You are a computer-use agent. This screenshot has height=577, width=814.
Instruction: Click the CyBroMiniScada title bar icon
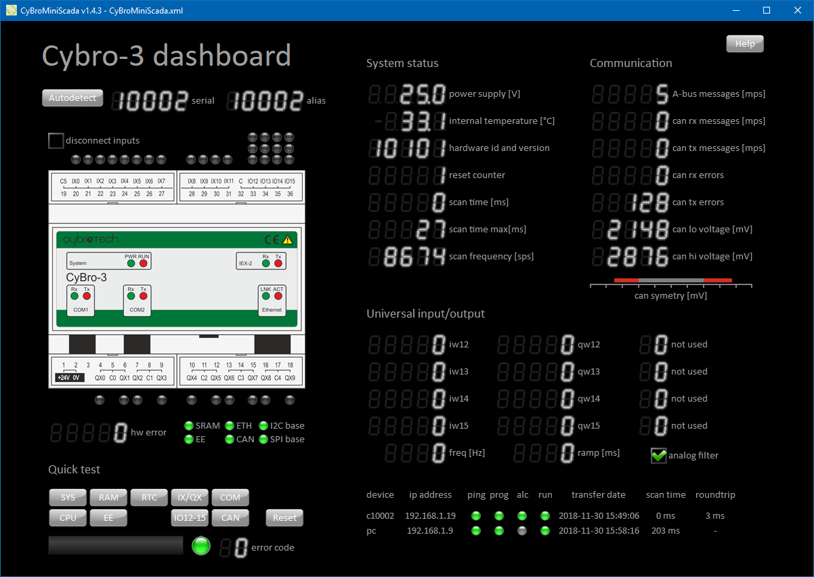point(11,11)
